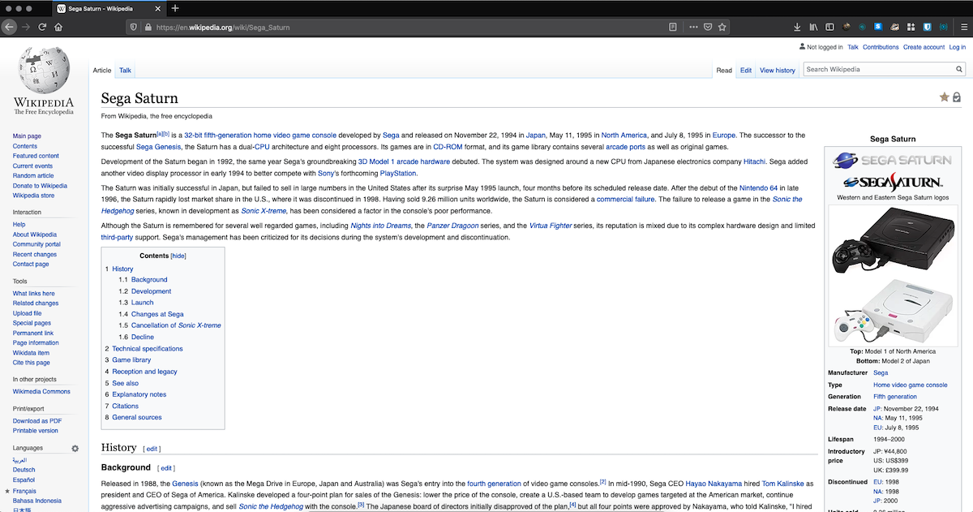Image resolution: width=973 pixels, height=512 pixels.
Task: Open the Create account link
Action: [924, 47]
